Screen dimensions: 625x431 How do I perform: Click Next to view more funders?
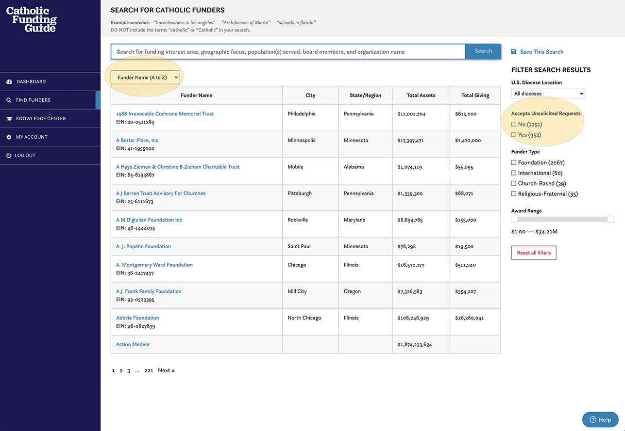point(166,370)
